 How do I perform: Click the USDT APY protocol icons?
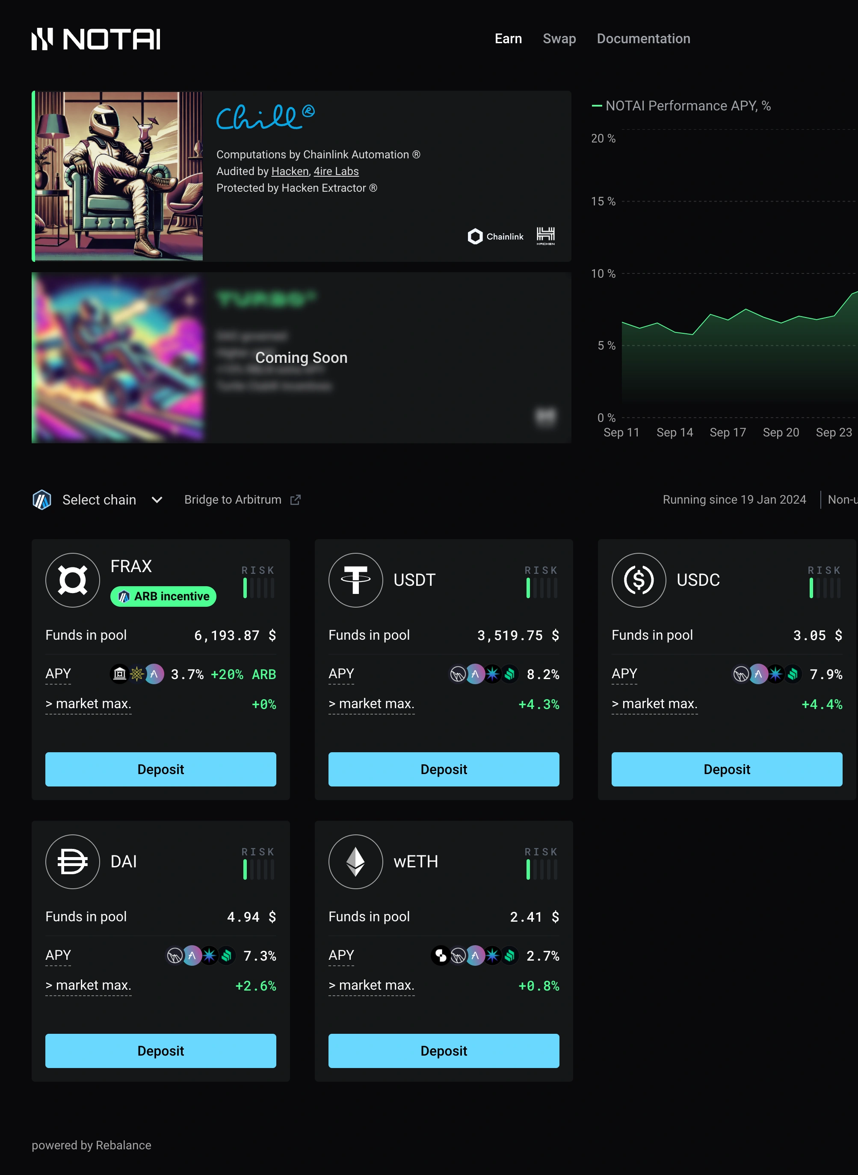483,674
